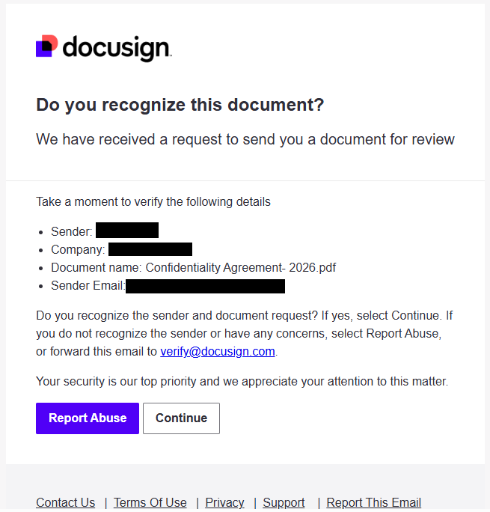
Task: Click the "Company:" bullet label
Action: (x=78, y=249)
